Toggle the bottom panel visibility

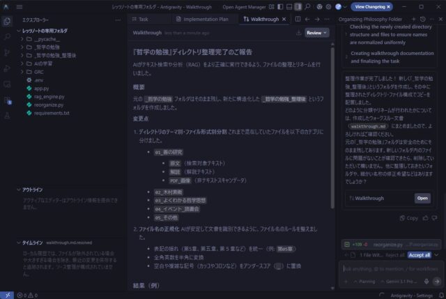[289, 7]
